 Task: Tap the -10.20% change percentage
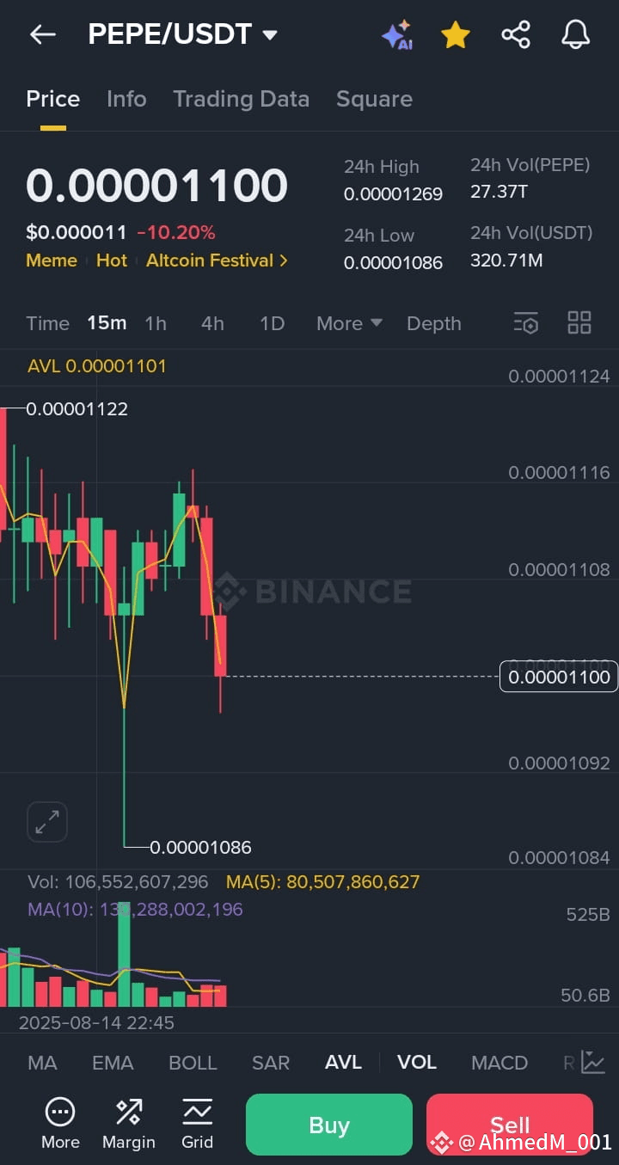(176, 232)
